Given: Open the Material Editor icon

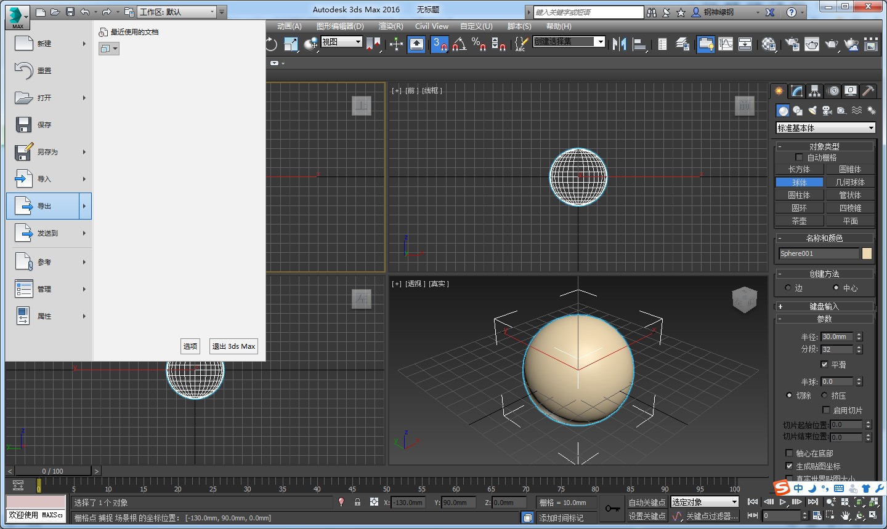Looking at the screenshot, I should point(769,44).
